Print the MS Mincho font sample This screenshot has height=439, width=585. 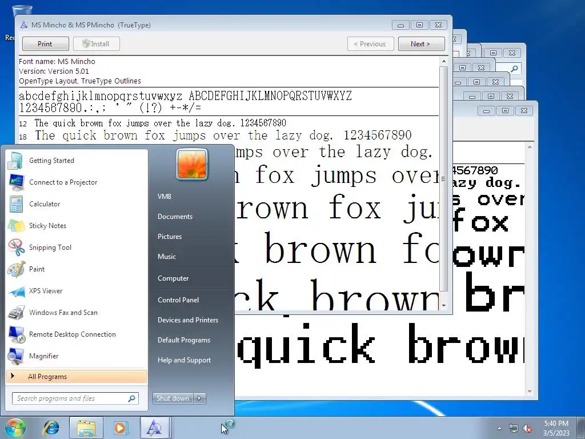click(x=46, y=43)
